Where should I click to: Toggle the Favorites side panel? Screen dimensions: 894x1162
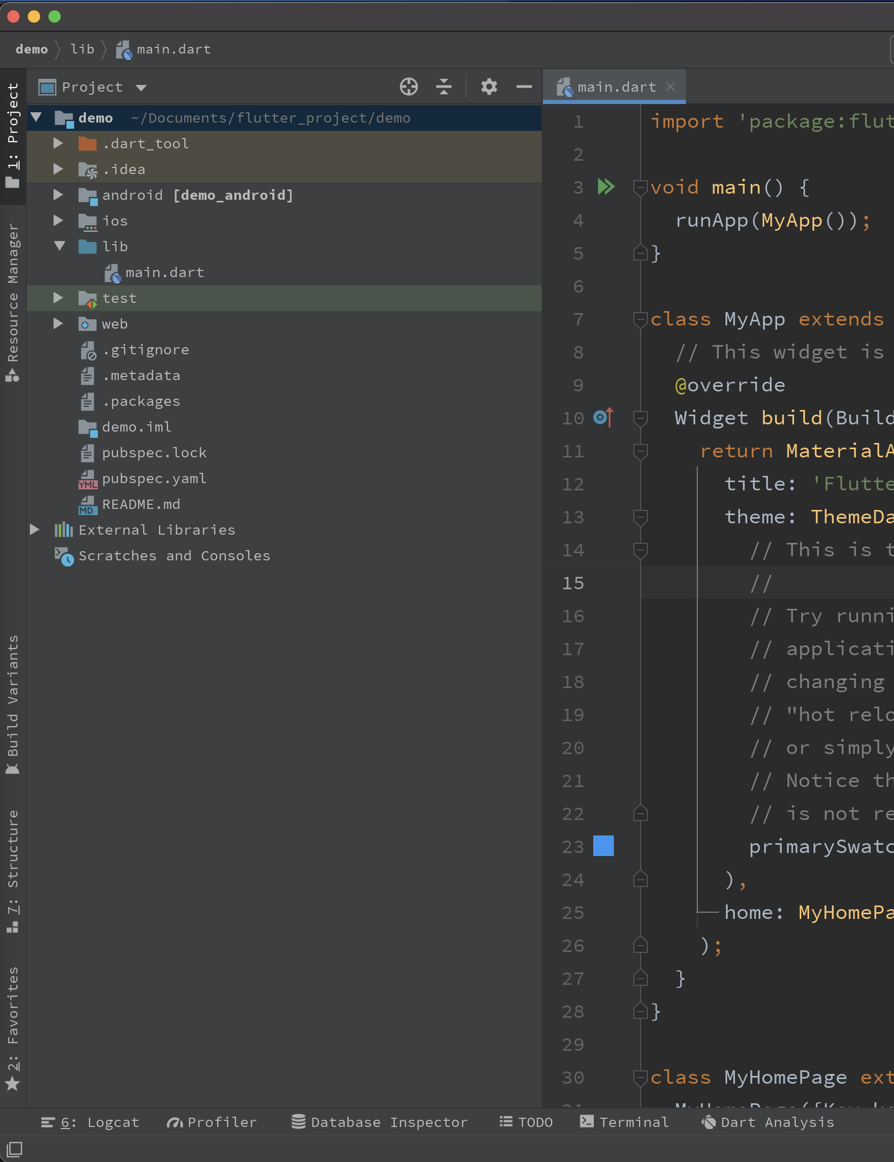(13, 1027)
